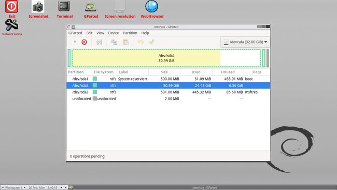Open the Web Browser globe icon
The width and height of the screenshot is (337, 190).
[152, 6]
